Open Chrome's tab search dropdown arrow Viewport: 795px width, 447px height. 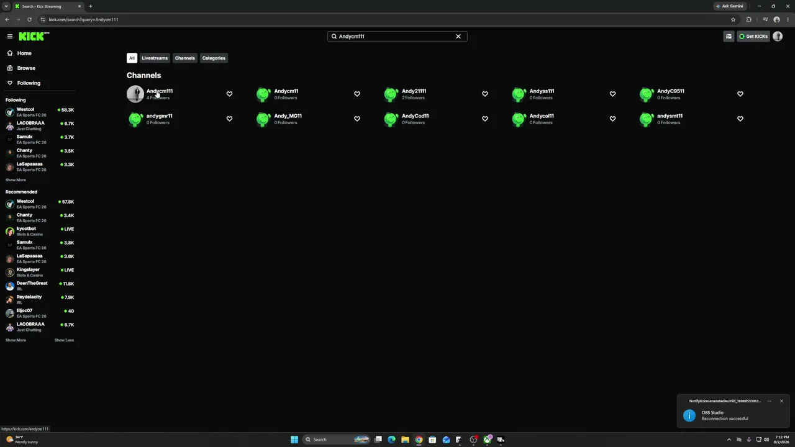tap(6, 6)
